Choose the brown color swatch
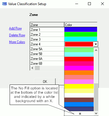The height and width of the screenshot is (116, 109). tap(79, 100)
